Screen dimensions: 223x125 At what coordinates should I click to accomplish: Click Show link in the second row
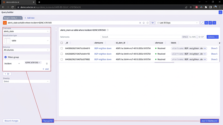(x=214, y=54)
